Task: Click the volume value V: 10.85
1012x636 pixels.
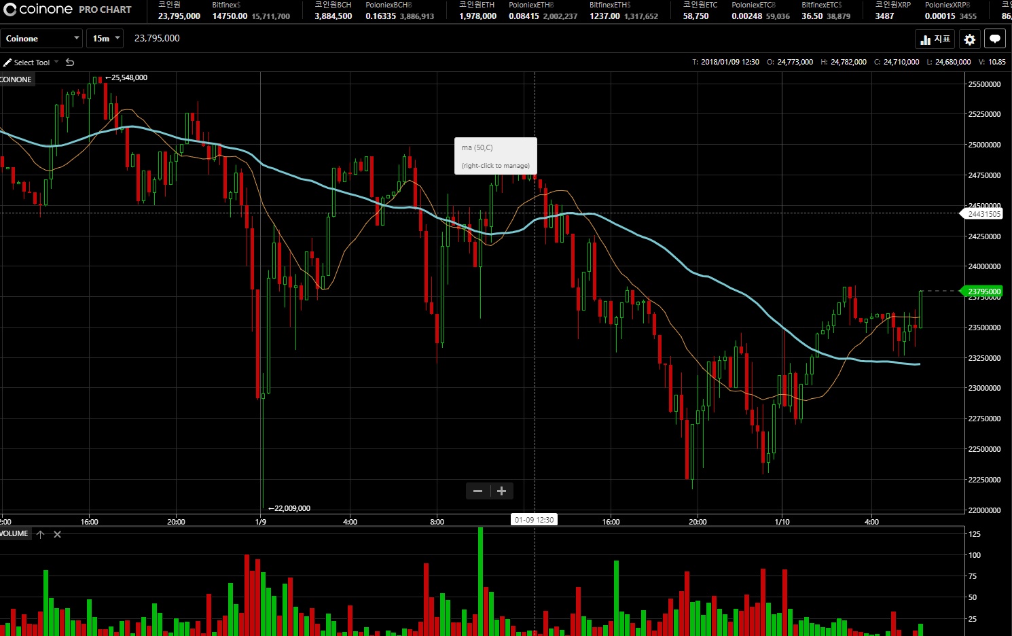Action: [x=992, y=62]
